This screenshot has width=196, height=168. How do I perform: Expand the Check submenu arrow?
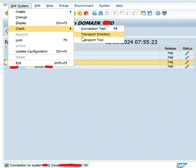71,29
